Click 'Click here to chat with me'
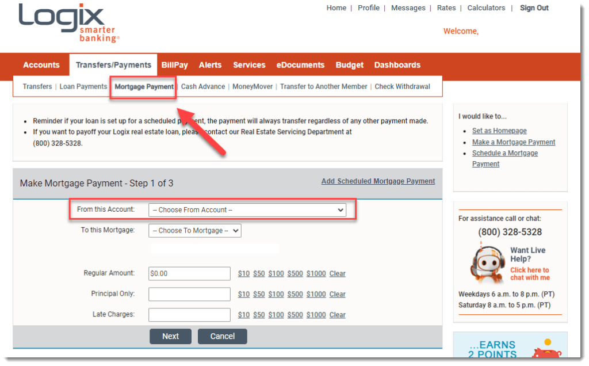 530,274
